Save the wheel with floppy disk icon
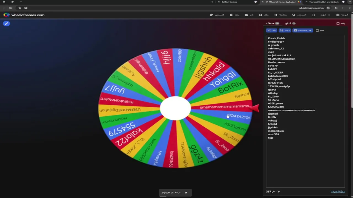The height and width of the screenshot is (198, 353). [x=261, y=15]
